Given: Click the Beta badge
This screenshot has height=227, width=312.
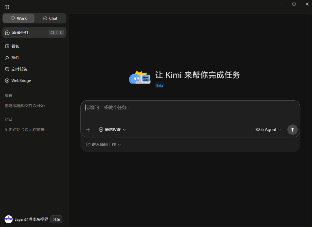Looking at the screenshot, I should [159, 86].
